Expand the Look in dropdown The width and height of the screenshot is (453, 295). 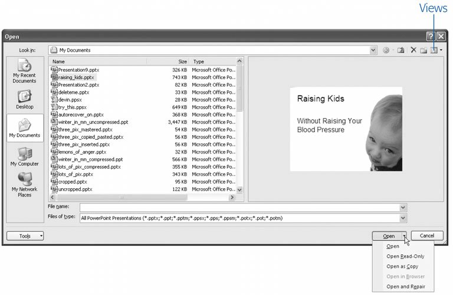pos(373,51)
